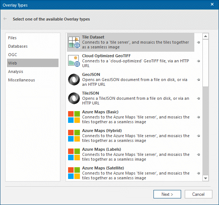Click the scrollbar down arrow

pos(205,178)
